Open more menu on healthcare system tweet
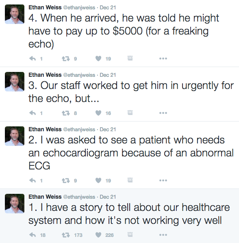Screen dimensions: 239x243 (163, 235)
